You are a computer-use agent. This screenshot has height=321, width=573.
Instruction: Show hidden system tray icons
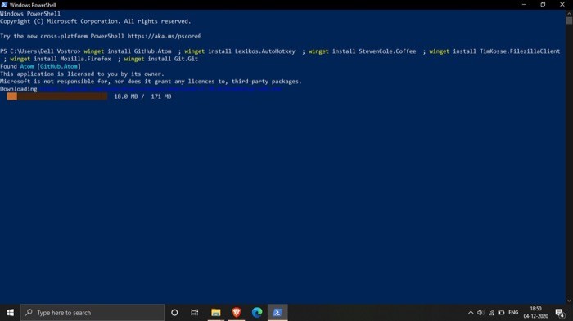(x=471, y=313)
